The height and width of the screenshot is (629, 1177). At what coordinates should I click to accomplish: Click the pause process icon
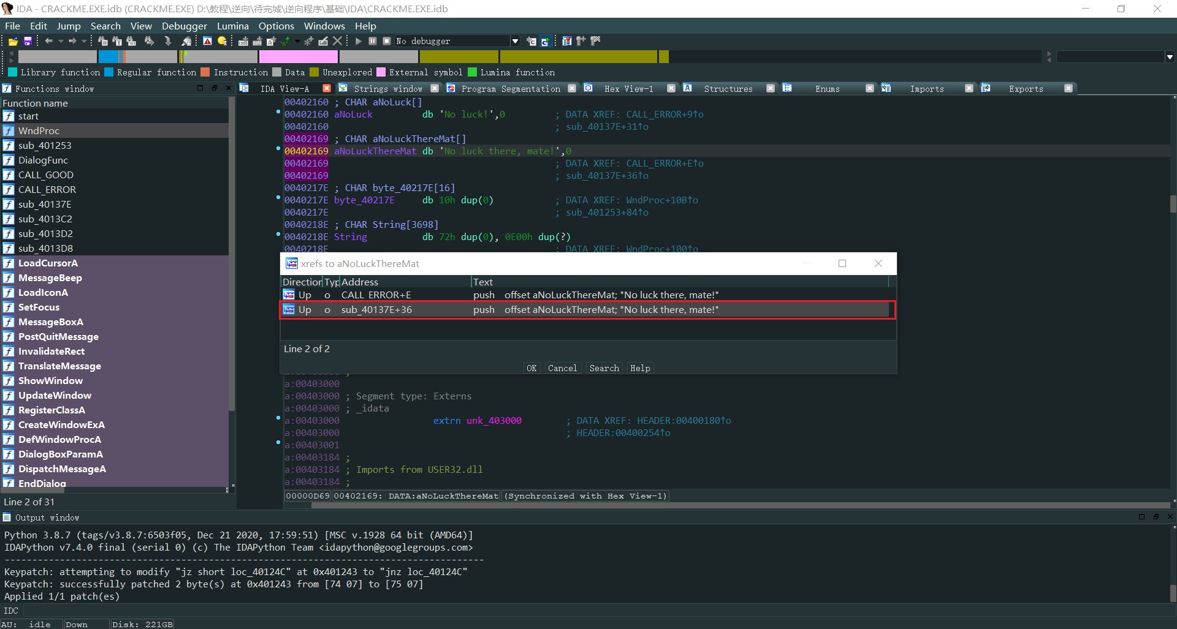pos(373,41)
